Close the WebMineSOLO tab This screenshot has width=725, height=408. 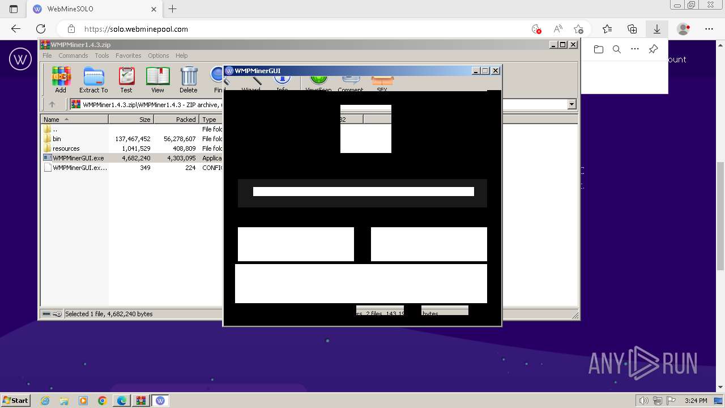coord(153,9)
